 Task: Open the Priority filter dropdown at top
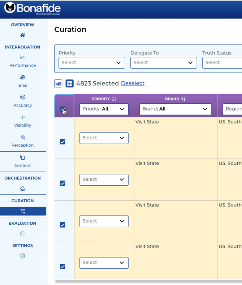(92, 62)
